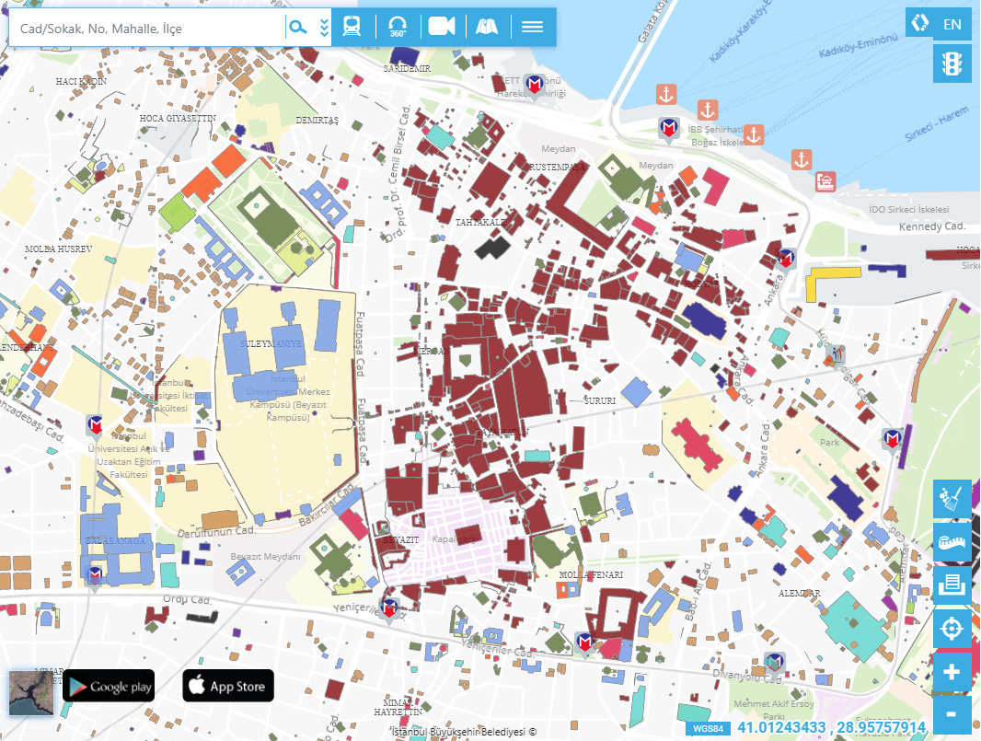
Task: Click the print map icon
Action: click(952, 585)
